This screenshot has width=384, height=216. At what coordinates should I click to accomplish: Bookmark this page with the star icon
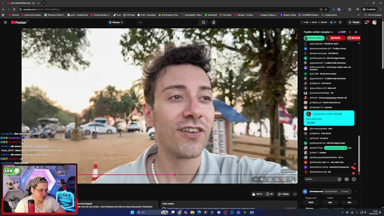pyautogui.click(x=326, y=9)
